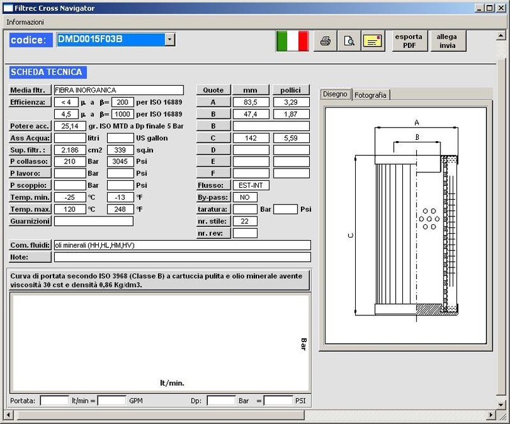Click the Dp Bar input field
The height and width of the screenshot is (424, 510).
pos(221,400)
